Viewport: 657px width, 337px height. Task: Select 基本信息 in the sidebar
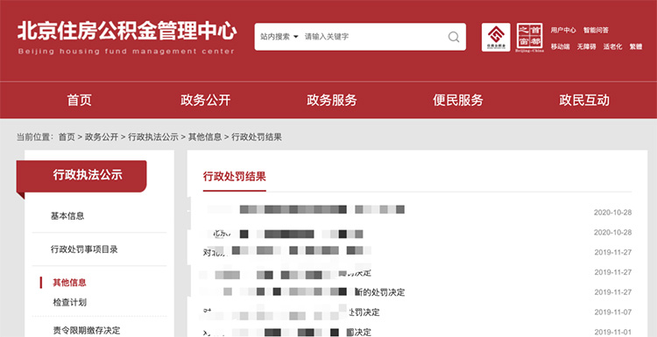pyautogui.click(x=67, y=216)
